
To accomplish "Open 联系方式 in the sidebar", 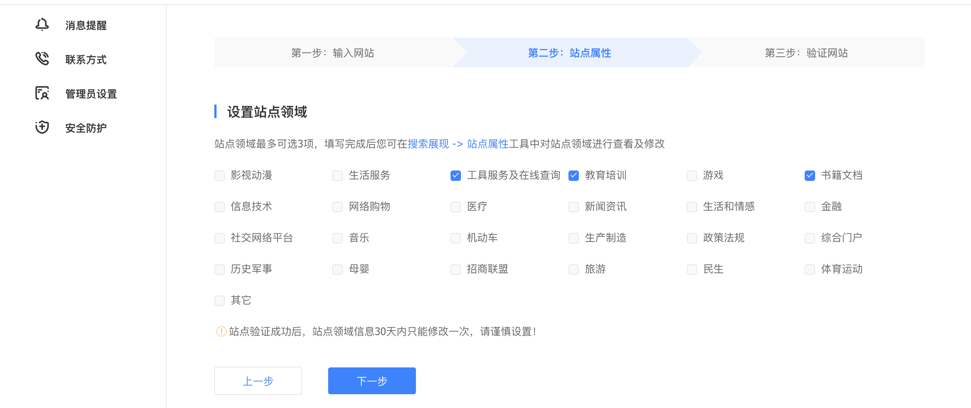I will [86, 60].
